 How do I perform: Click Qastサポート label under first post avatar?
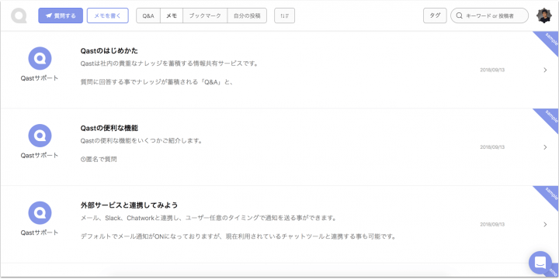(x=40, y=78)
